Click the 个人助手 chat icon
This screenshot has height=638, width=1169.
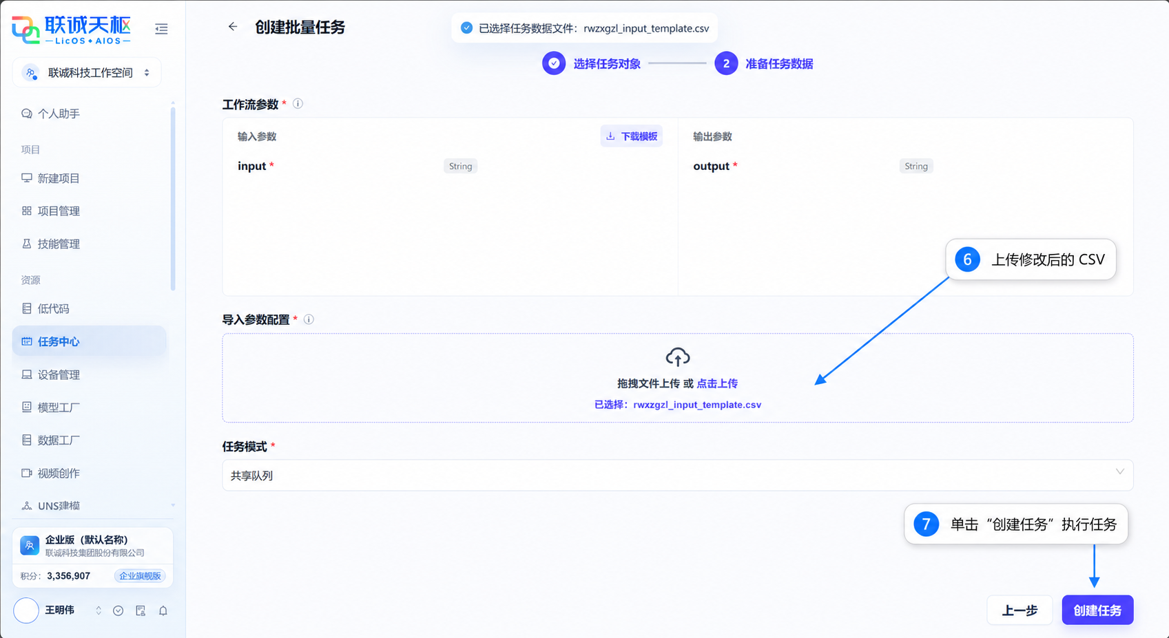(27, 114)
